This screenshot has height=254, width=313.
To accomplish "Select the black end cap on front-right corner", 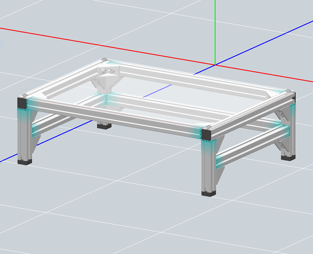I will pyautogui.click(x=206, y=134).
